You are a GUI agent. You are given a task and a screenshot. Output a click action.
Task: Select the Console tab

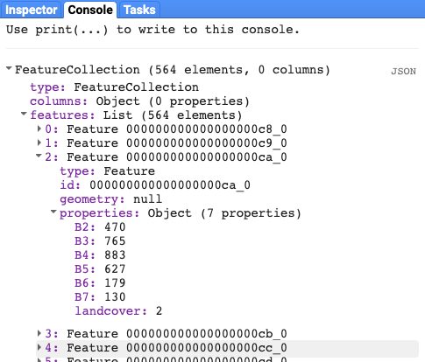click(x=90, y=10)
